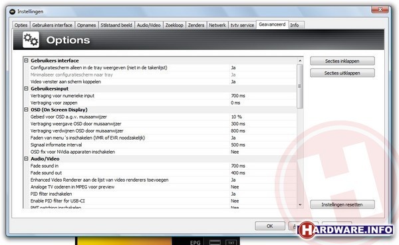
Task: Go to Stilstaand beeld tab
Action: click(116, 25)
